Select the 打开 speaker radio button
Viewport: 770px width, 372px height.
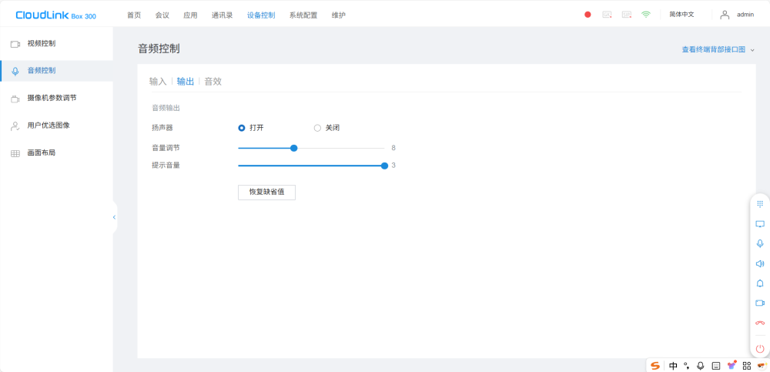[242, 129]
